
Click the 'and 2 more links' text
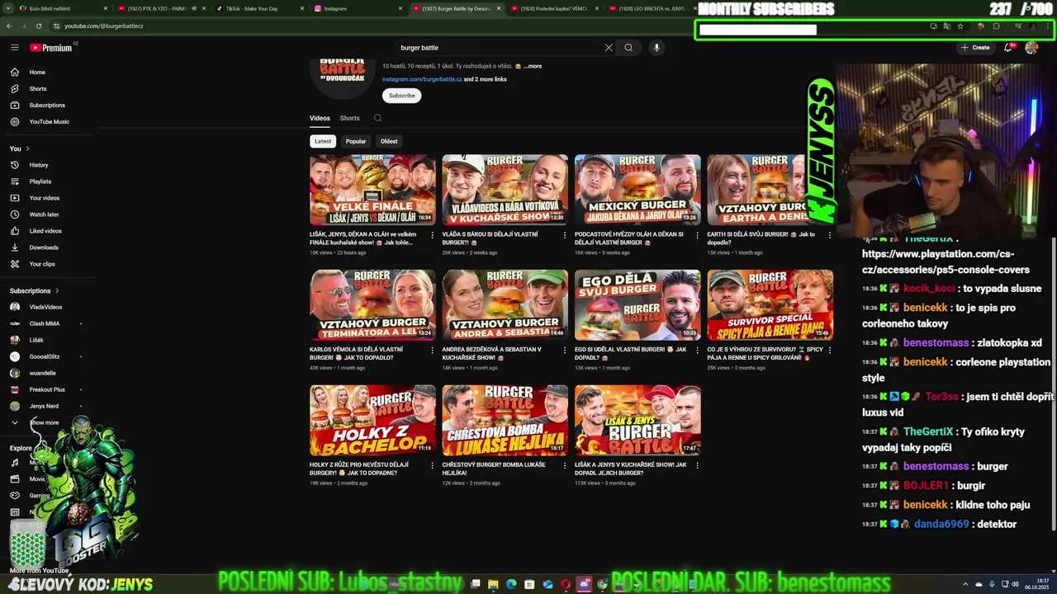click(486, 79)
